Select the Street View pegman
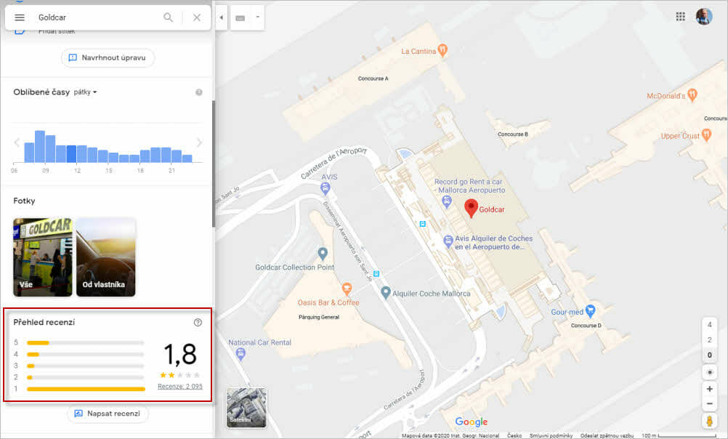This screenshot has width=728, height=439. tap(709, 421)
